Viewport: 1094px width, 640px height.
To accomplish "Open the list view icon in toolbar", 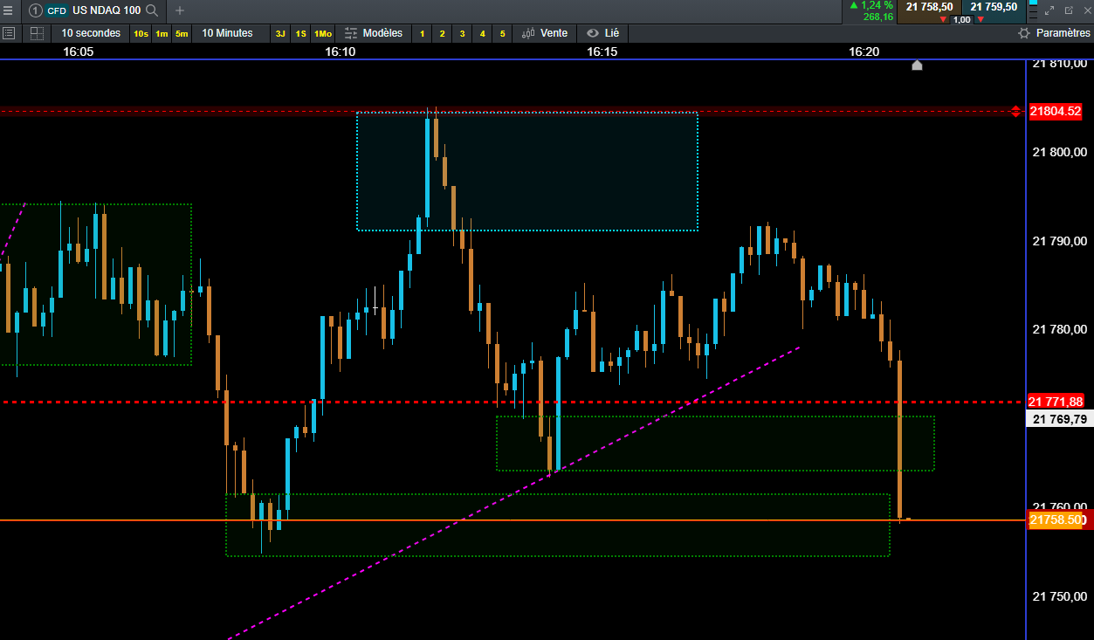I will tap(9, 33).
